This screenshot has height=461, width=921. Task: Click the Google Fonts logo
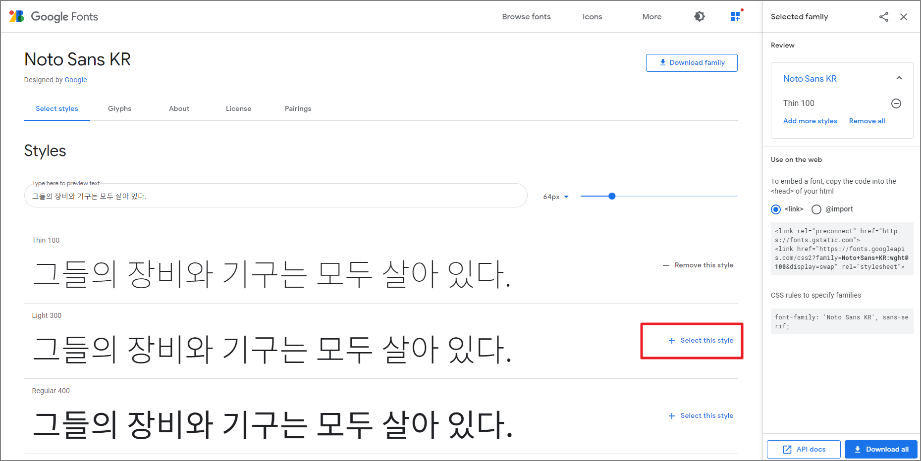pos(54,16)
